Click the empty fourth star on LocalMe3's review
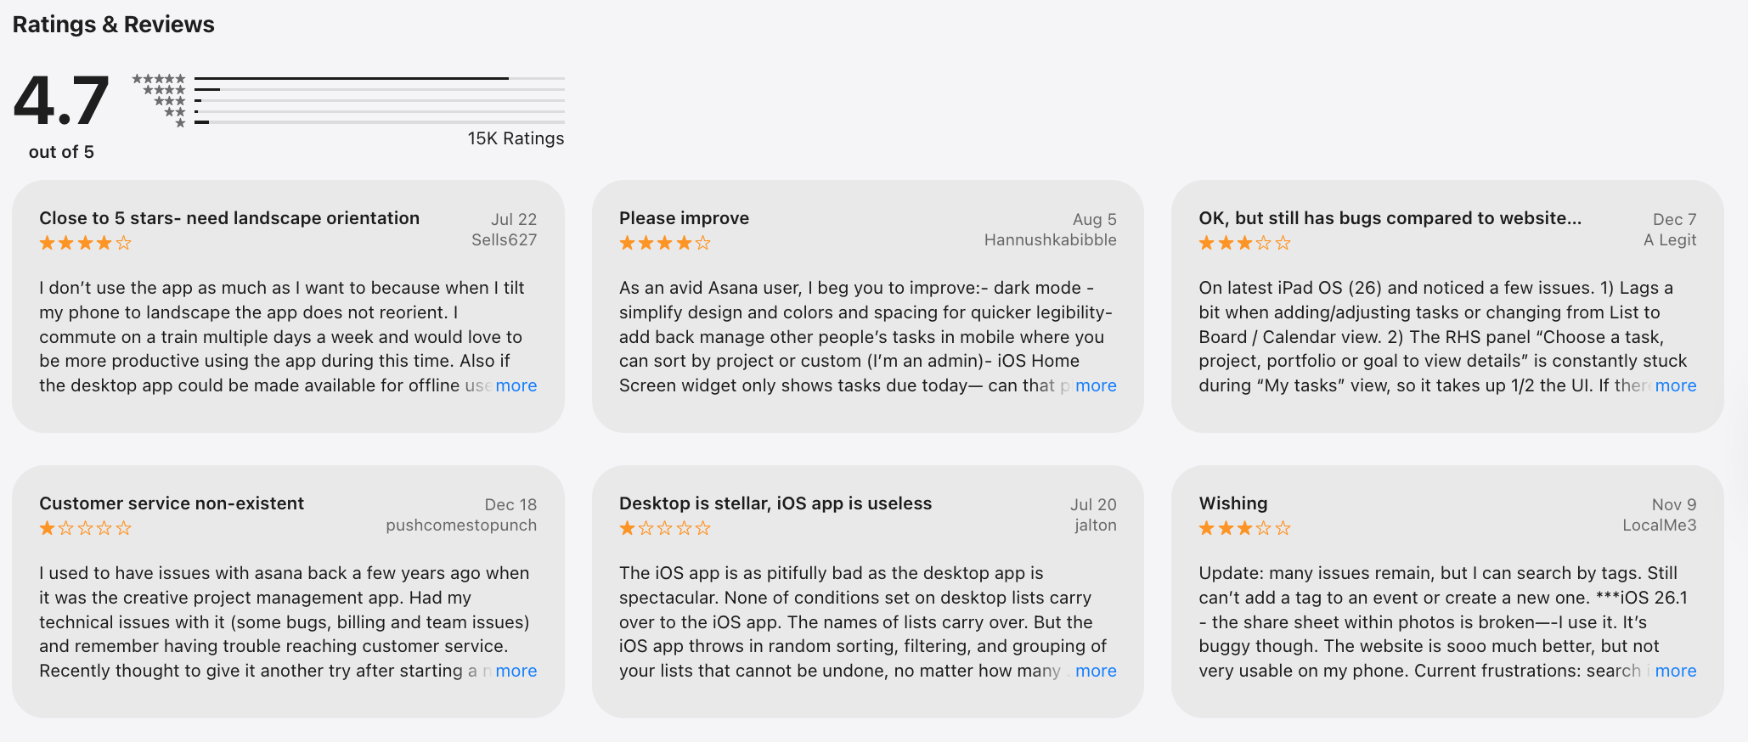 (x=1265, y=528)
